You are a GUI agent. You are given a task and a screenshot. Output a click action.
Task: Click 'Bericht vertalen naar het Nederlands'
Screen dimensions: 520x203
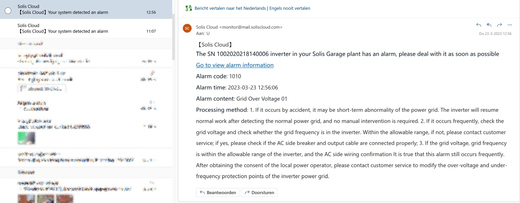[x=230, y=8]
